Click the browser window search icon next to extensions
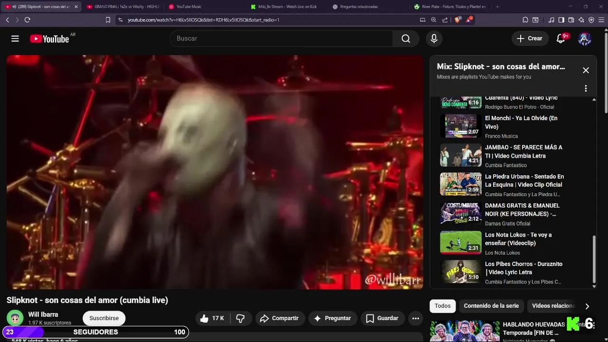 click(x=536, y=20)
